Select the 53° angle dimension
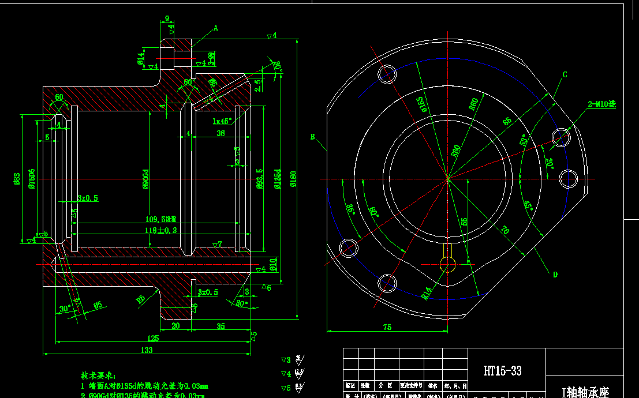The height and width of the screenshot is (398, 639). [524, 140]
